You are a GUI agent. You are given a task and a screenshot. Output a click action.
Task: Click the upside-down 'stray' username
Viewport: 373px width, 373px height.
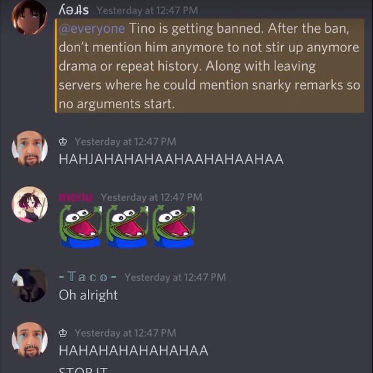(74, 10)
